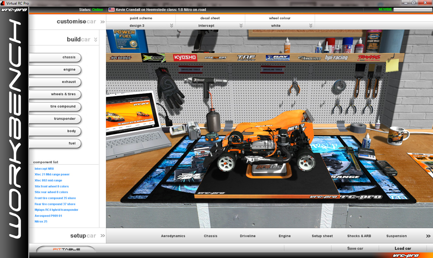Image resolution: width=433 pixels, height=258 pixels.
Task: Click the Load car button
Action: tap(403, 248)
